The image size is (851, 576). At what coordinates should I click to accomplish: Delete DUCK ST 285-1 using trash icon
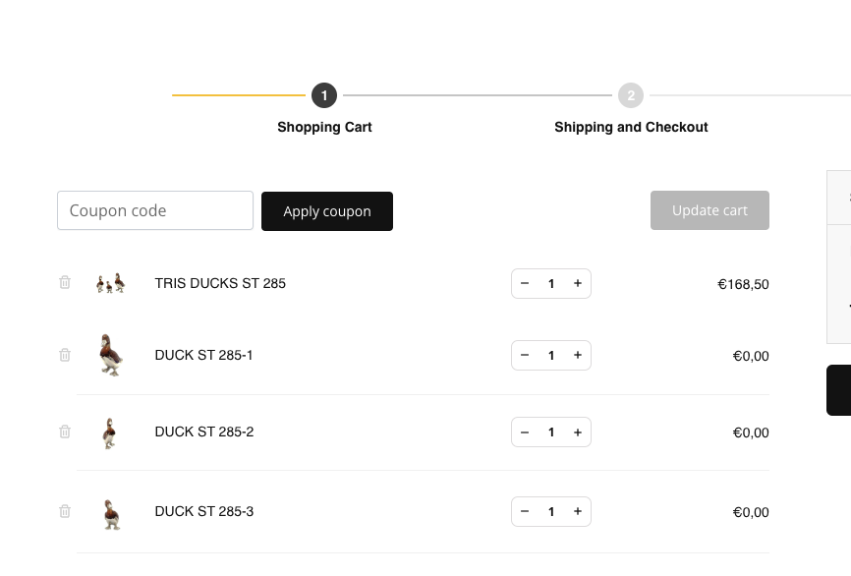(65, 355)
